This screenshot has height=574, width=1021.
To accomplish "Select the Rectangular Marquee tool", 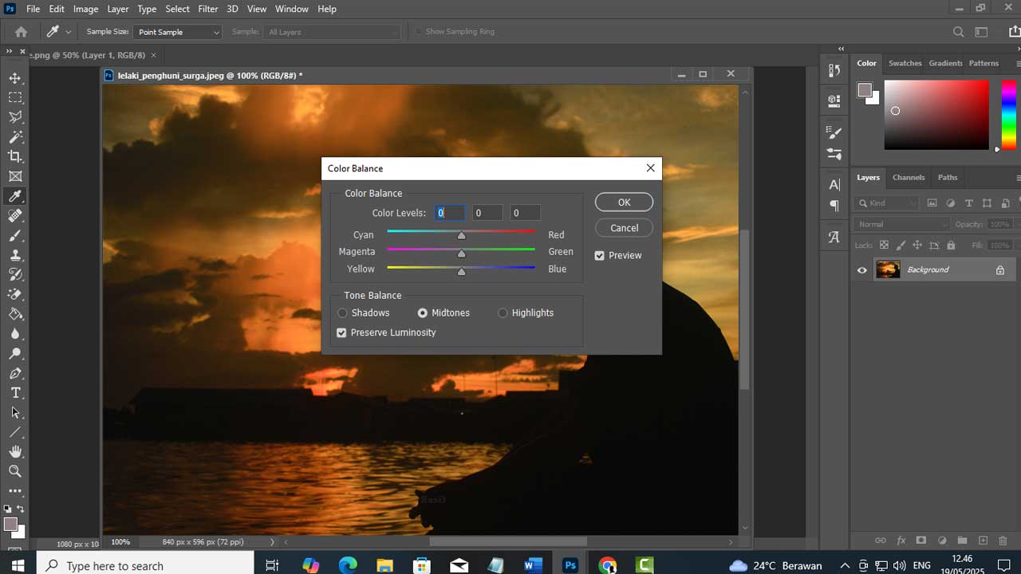I will click(15, 97).
